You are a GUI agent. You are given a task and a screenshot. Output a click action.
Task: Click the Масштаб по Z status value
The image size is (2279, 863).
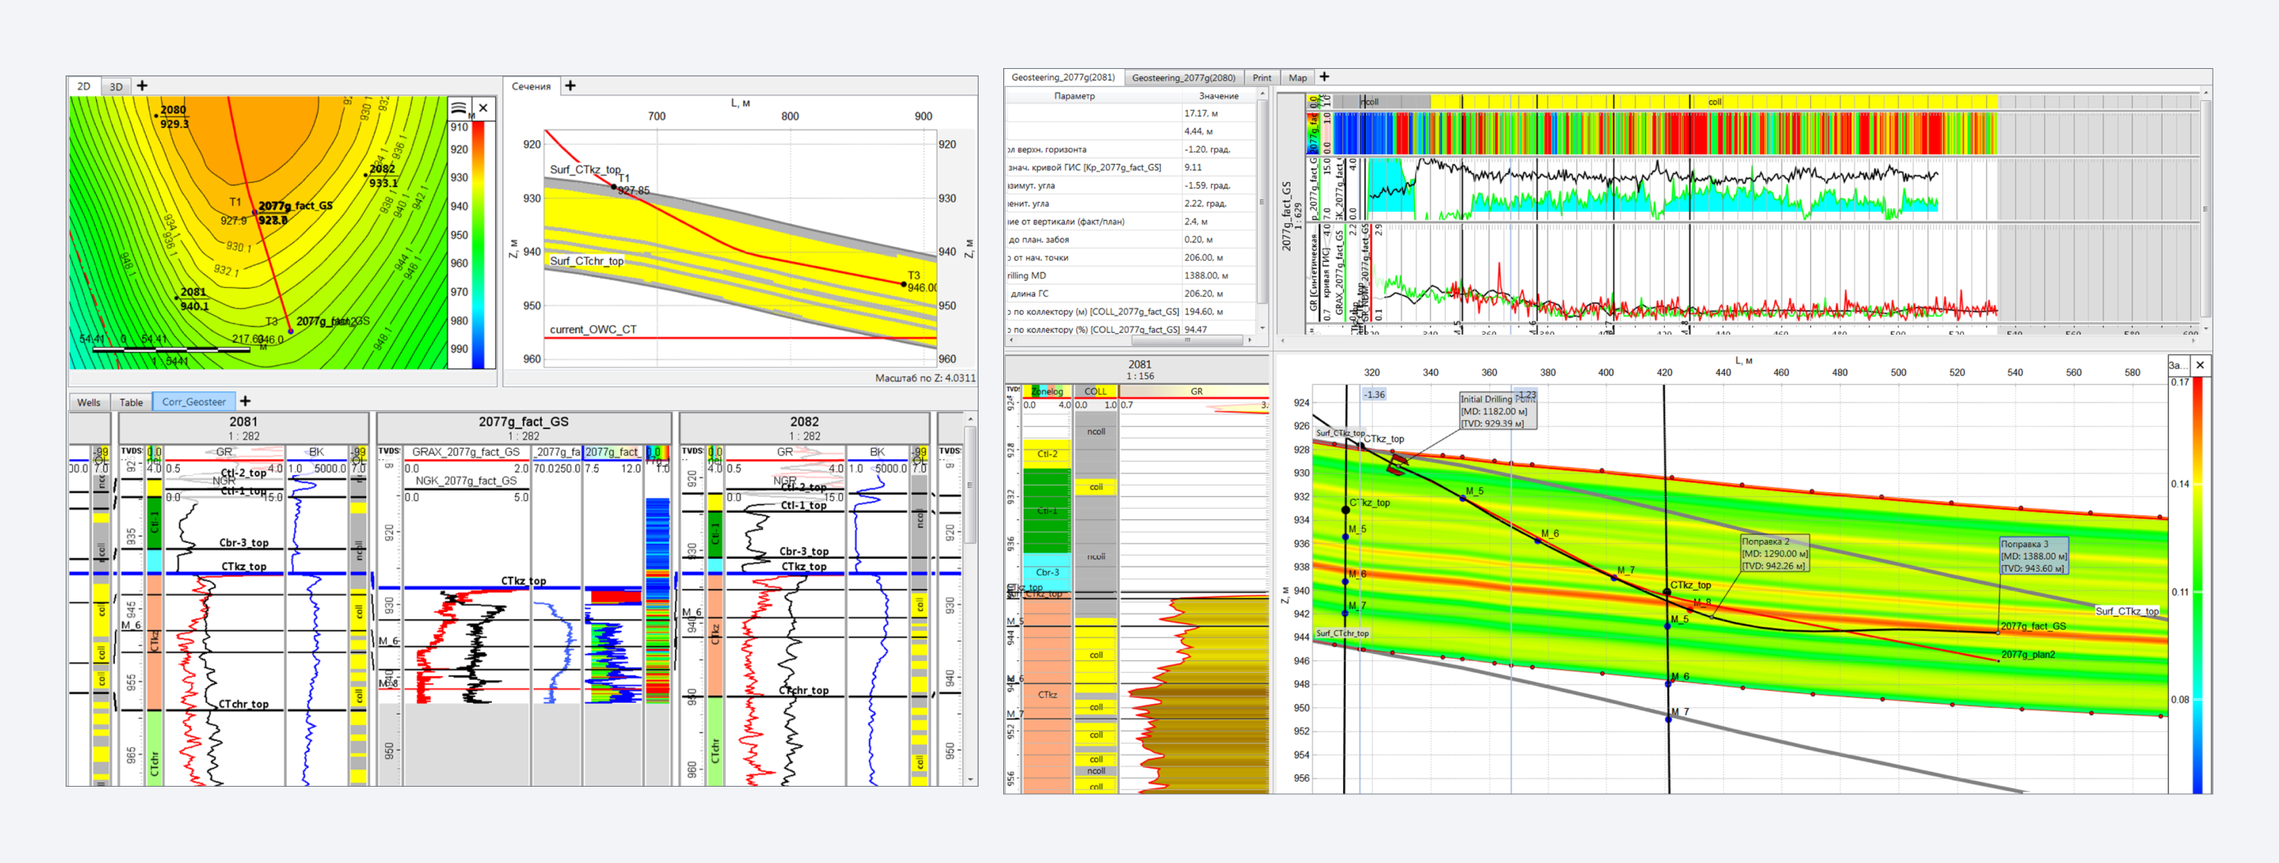[x=924, y=377]
